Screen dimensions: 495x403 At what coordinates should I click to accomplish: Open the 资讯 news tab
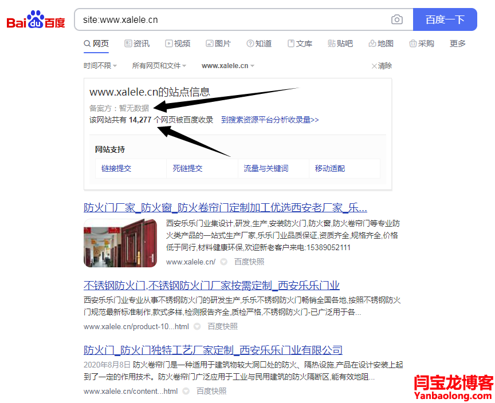(x=137, y=44)
